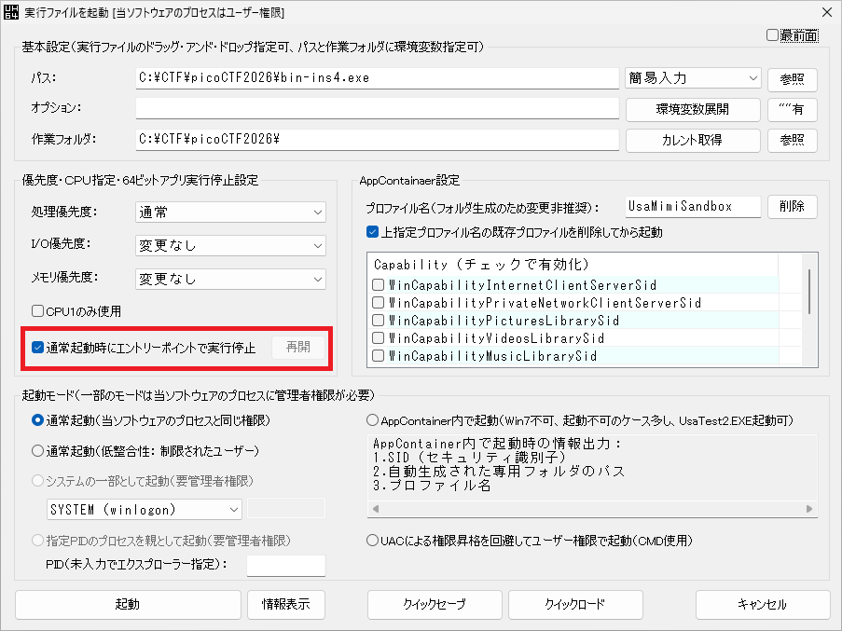The width and height of the screenshot is (842, 631).
Task: Open the SYSTEM (winlogon) dropdown
Action: [145, 509]
